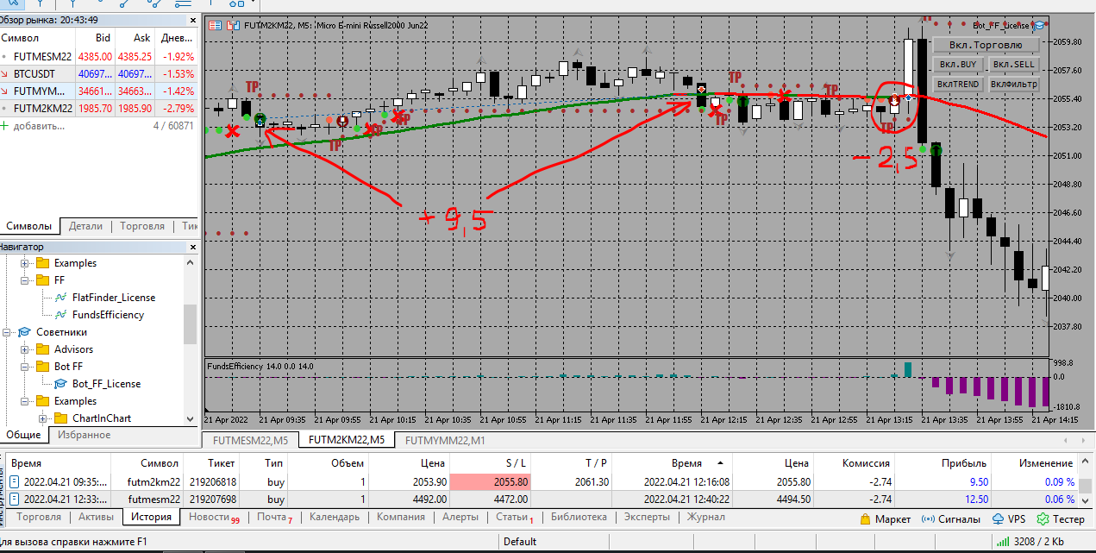1096x553 pixels.
Task: Switch to the Символы tab
Action: pyautogui.click(x=30, y=226)
